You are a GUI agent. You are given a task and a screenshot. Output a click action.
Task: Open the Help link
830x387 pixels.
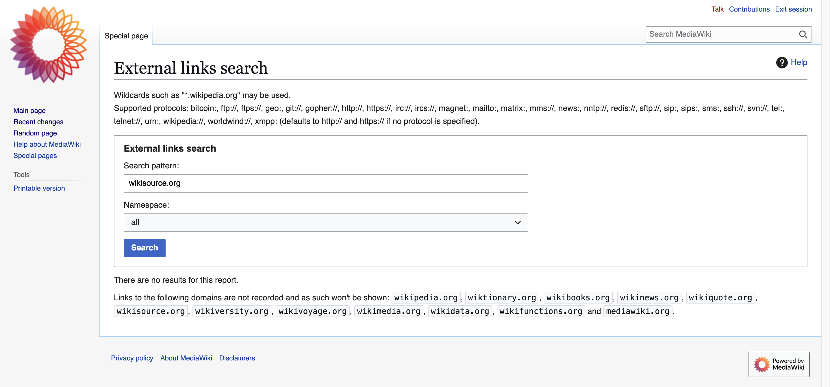(799, 62)
